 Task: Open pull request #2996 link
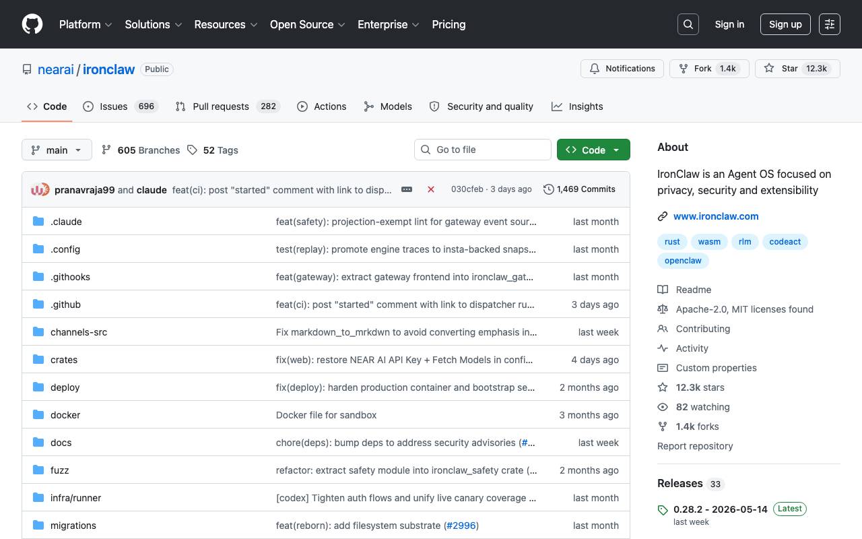[x=461, y=526]
